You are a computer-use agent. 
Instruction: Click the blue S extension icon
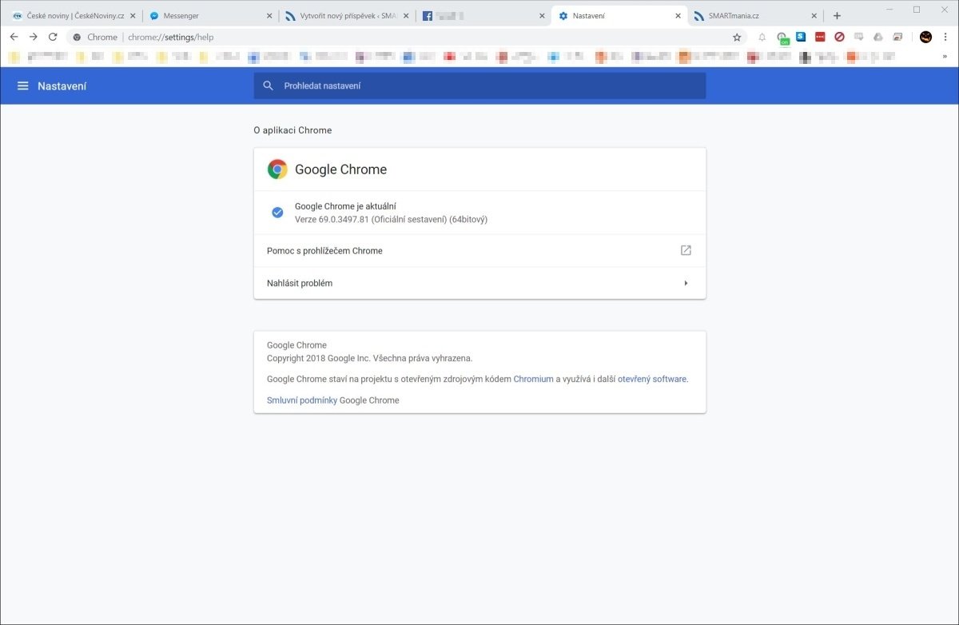801,37
